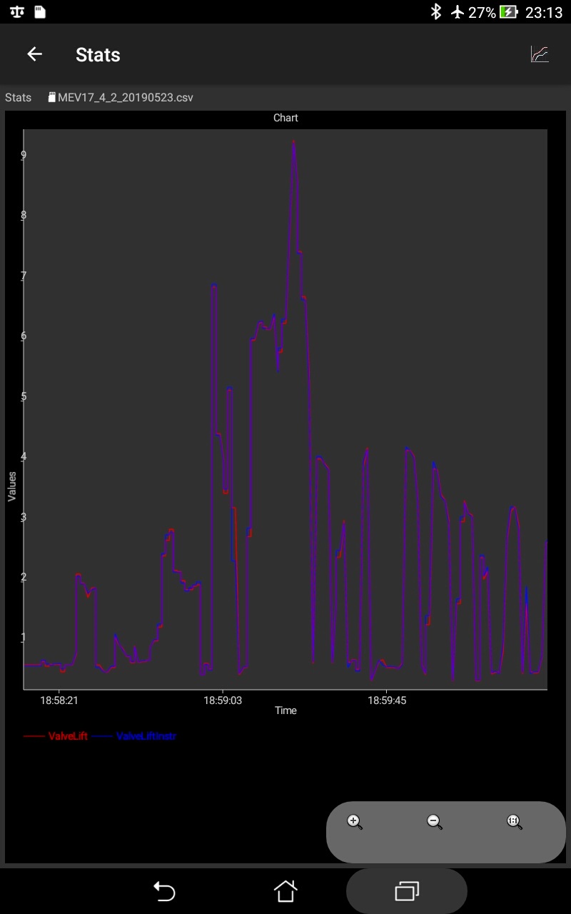This screenshot has width=571, height=914.
Task: Select the ValveLift legend entry
Action: 56,736
